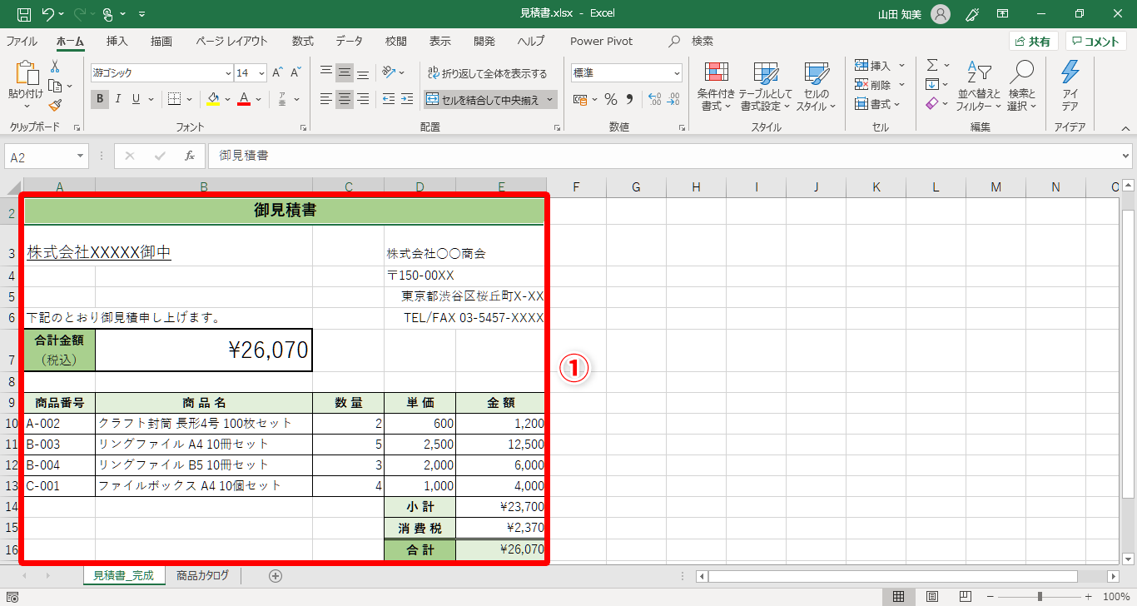Increase the cell indent
The image size is (1137, 606).
click(x=407, y=99)
